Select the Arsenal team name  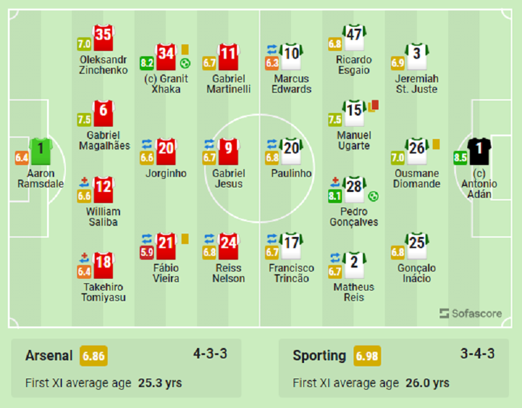(49, 356)
